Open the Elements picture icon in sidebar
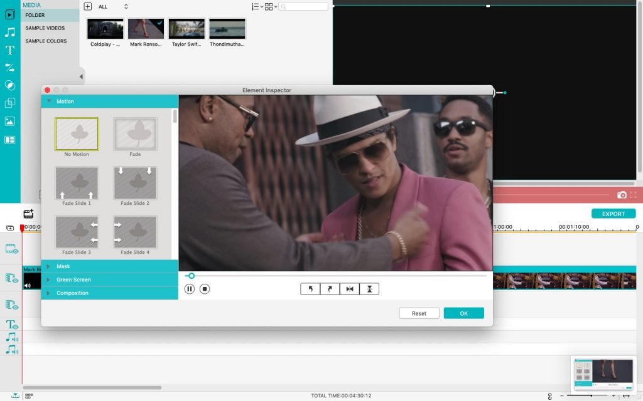643x401 pixels. (10, 121)
